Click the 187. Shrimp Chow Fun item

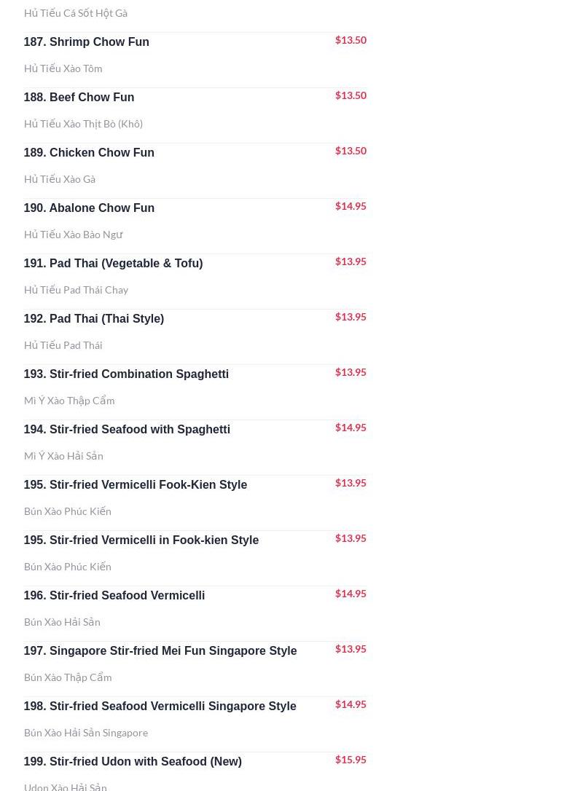(x=86, y=42)
